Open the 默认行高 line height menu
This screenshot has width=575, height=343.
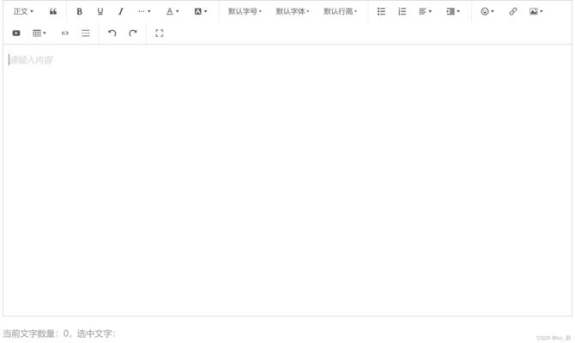(x=341, y=12)
